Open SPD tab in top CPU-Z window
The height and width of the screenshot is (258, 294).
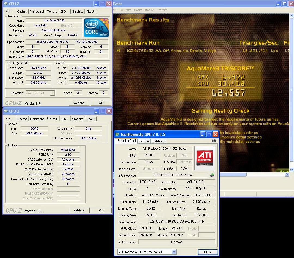pos(63,11)
